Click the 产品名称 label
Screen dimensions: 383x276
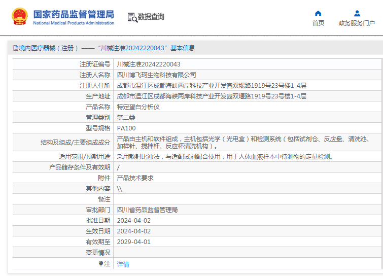click(98, 107)
